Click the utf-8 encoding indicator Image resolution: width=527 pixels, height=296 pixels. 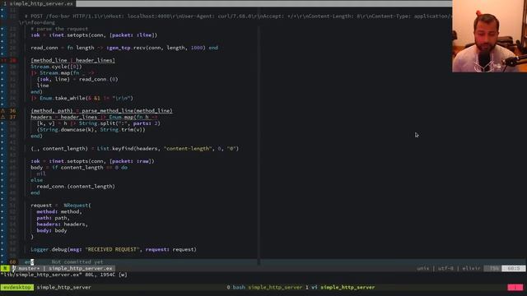445,268
